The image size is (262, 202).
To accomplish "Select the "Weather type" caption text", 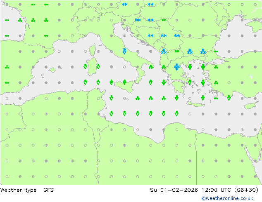I will click(x=18, y=190).
